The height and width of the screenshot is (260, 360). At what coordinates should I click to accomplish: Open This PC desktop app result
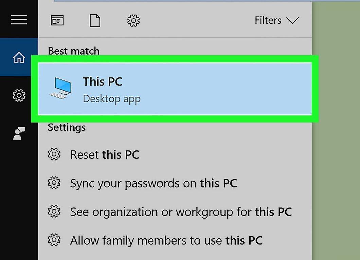coord(175,89)
